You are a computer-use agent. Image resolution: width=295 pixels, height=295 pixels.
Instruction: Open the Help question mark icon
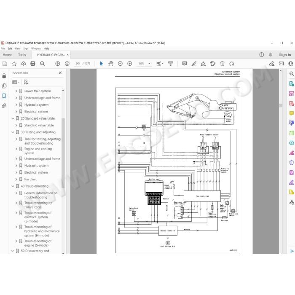coord(262,55)
